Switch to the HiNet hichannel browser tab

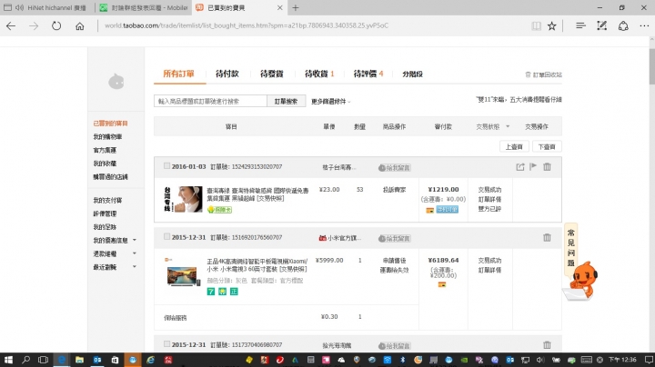48,7
